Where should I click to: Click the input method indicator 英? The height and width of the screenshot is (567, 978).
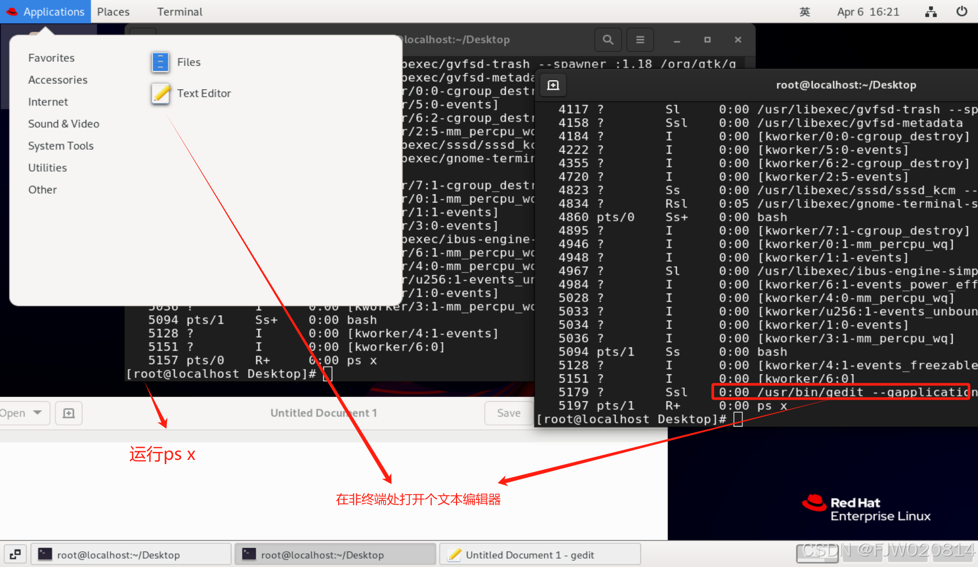(805, 12)
